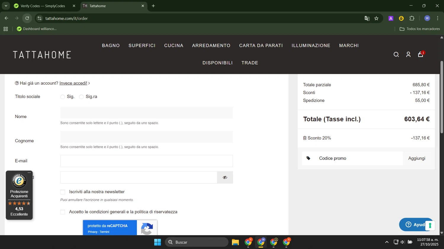This screenshot has width=444, height=249.
Task: Open Chrome profile avatar W
Action: [x=427, y=18]
